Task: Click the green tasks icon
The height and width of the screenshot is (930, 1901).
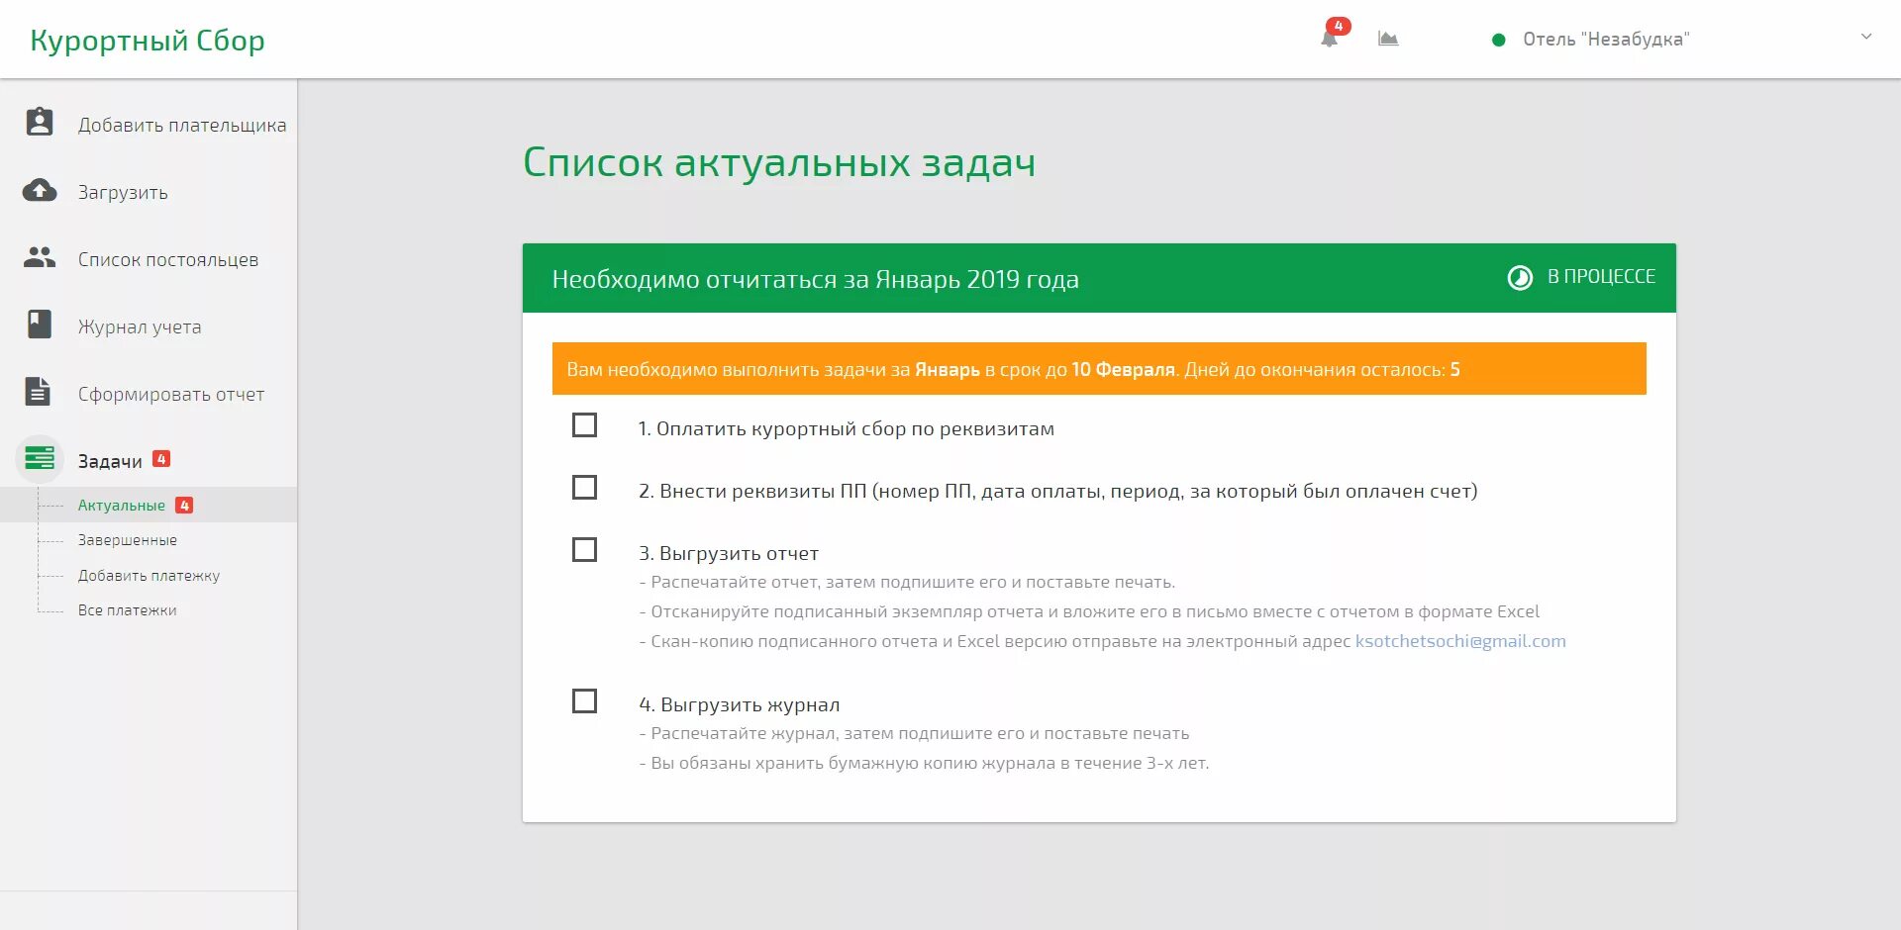Action: pyautogui.click(x=40, y=459)
